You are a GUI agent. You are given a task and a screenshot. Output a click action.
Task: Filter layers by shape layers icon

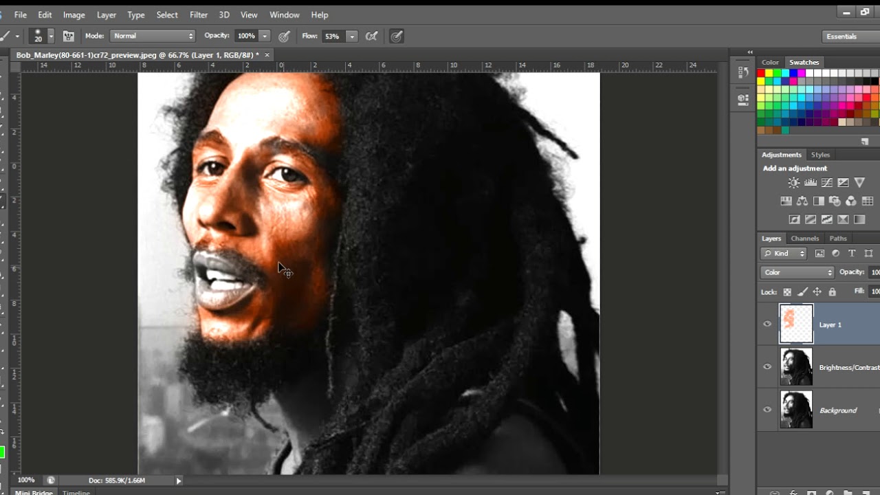(x=868, y=254)
